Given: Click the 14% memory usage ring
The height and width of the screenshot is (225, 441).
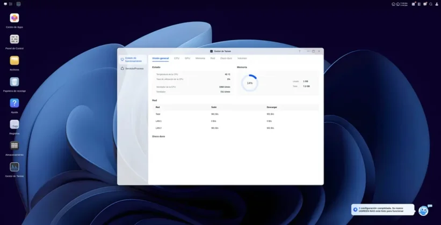Looking at the screenshot, I should tap(249, 83).
